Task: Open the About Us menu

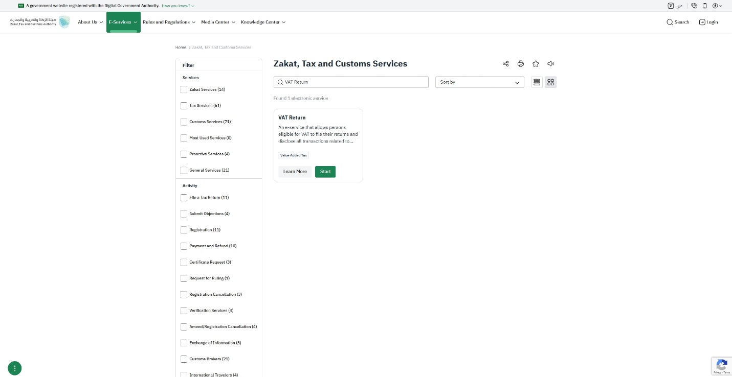Action: coord(91,22)
